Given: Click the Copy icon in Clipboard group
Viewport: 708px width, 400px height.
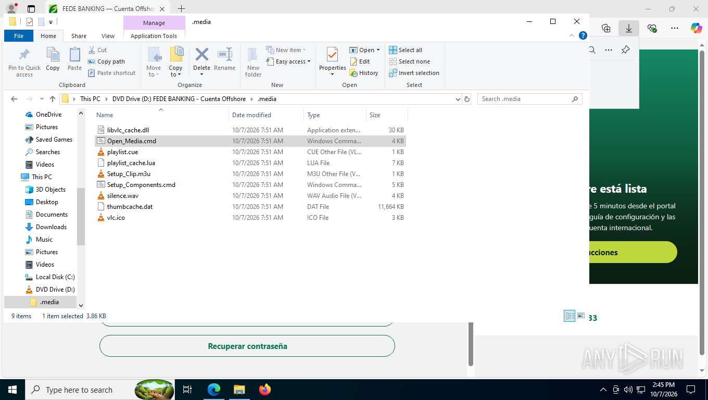Looking at the screenshot, I should pyautogui.click(x=53, y=59).
